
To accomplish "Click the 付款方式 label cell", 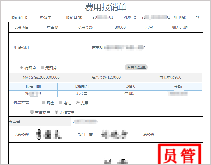I will point(21,103).
